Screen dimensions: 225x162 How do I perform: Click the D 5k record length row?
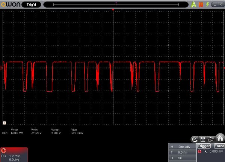pos(182,158)
